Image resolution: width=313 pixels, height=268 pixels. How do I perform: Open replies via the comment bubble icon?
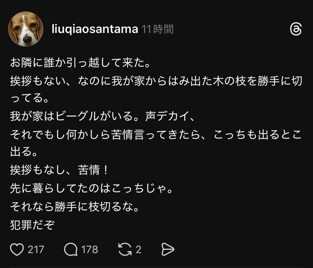71,249
